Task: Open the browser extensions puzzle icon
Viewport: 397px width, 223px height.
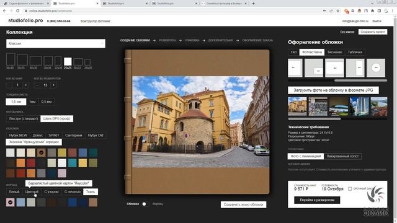Action: 372,11
